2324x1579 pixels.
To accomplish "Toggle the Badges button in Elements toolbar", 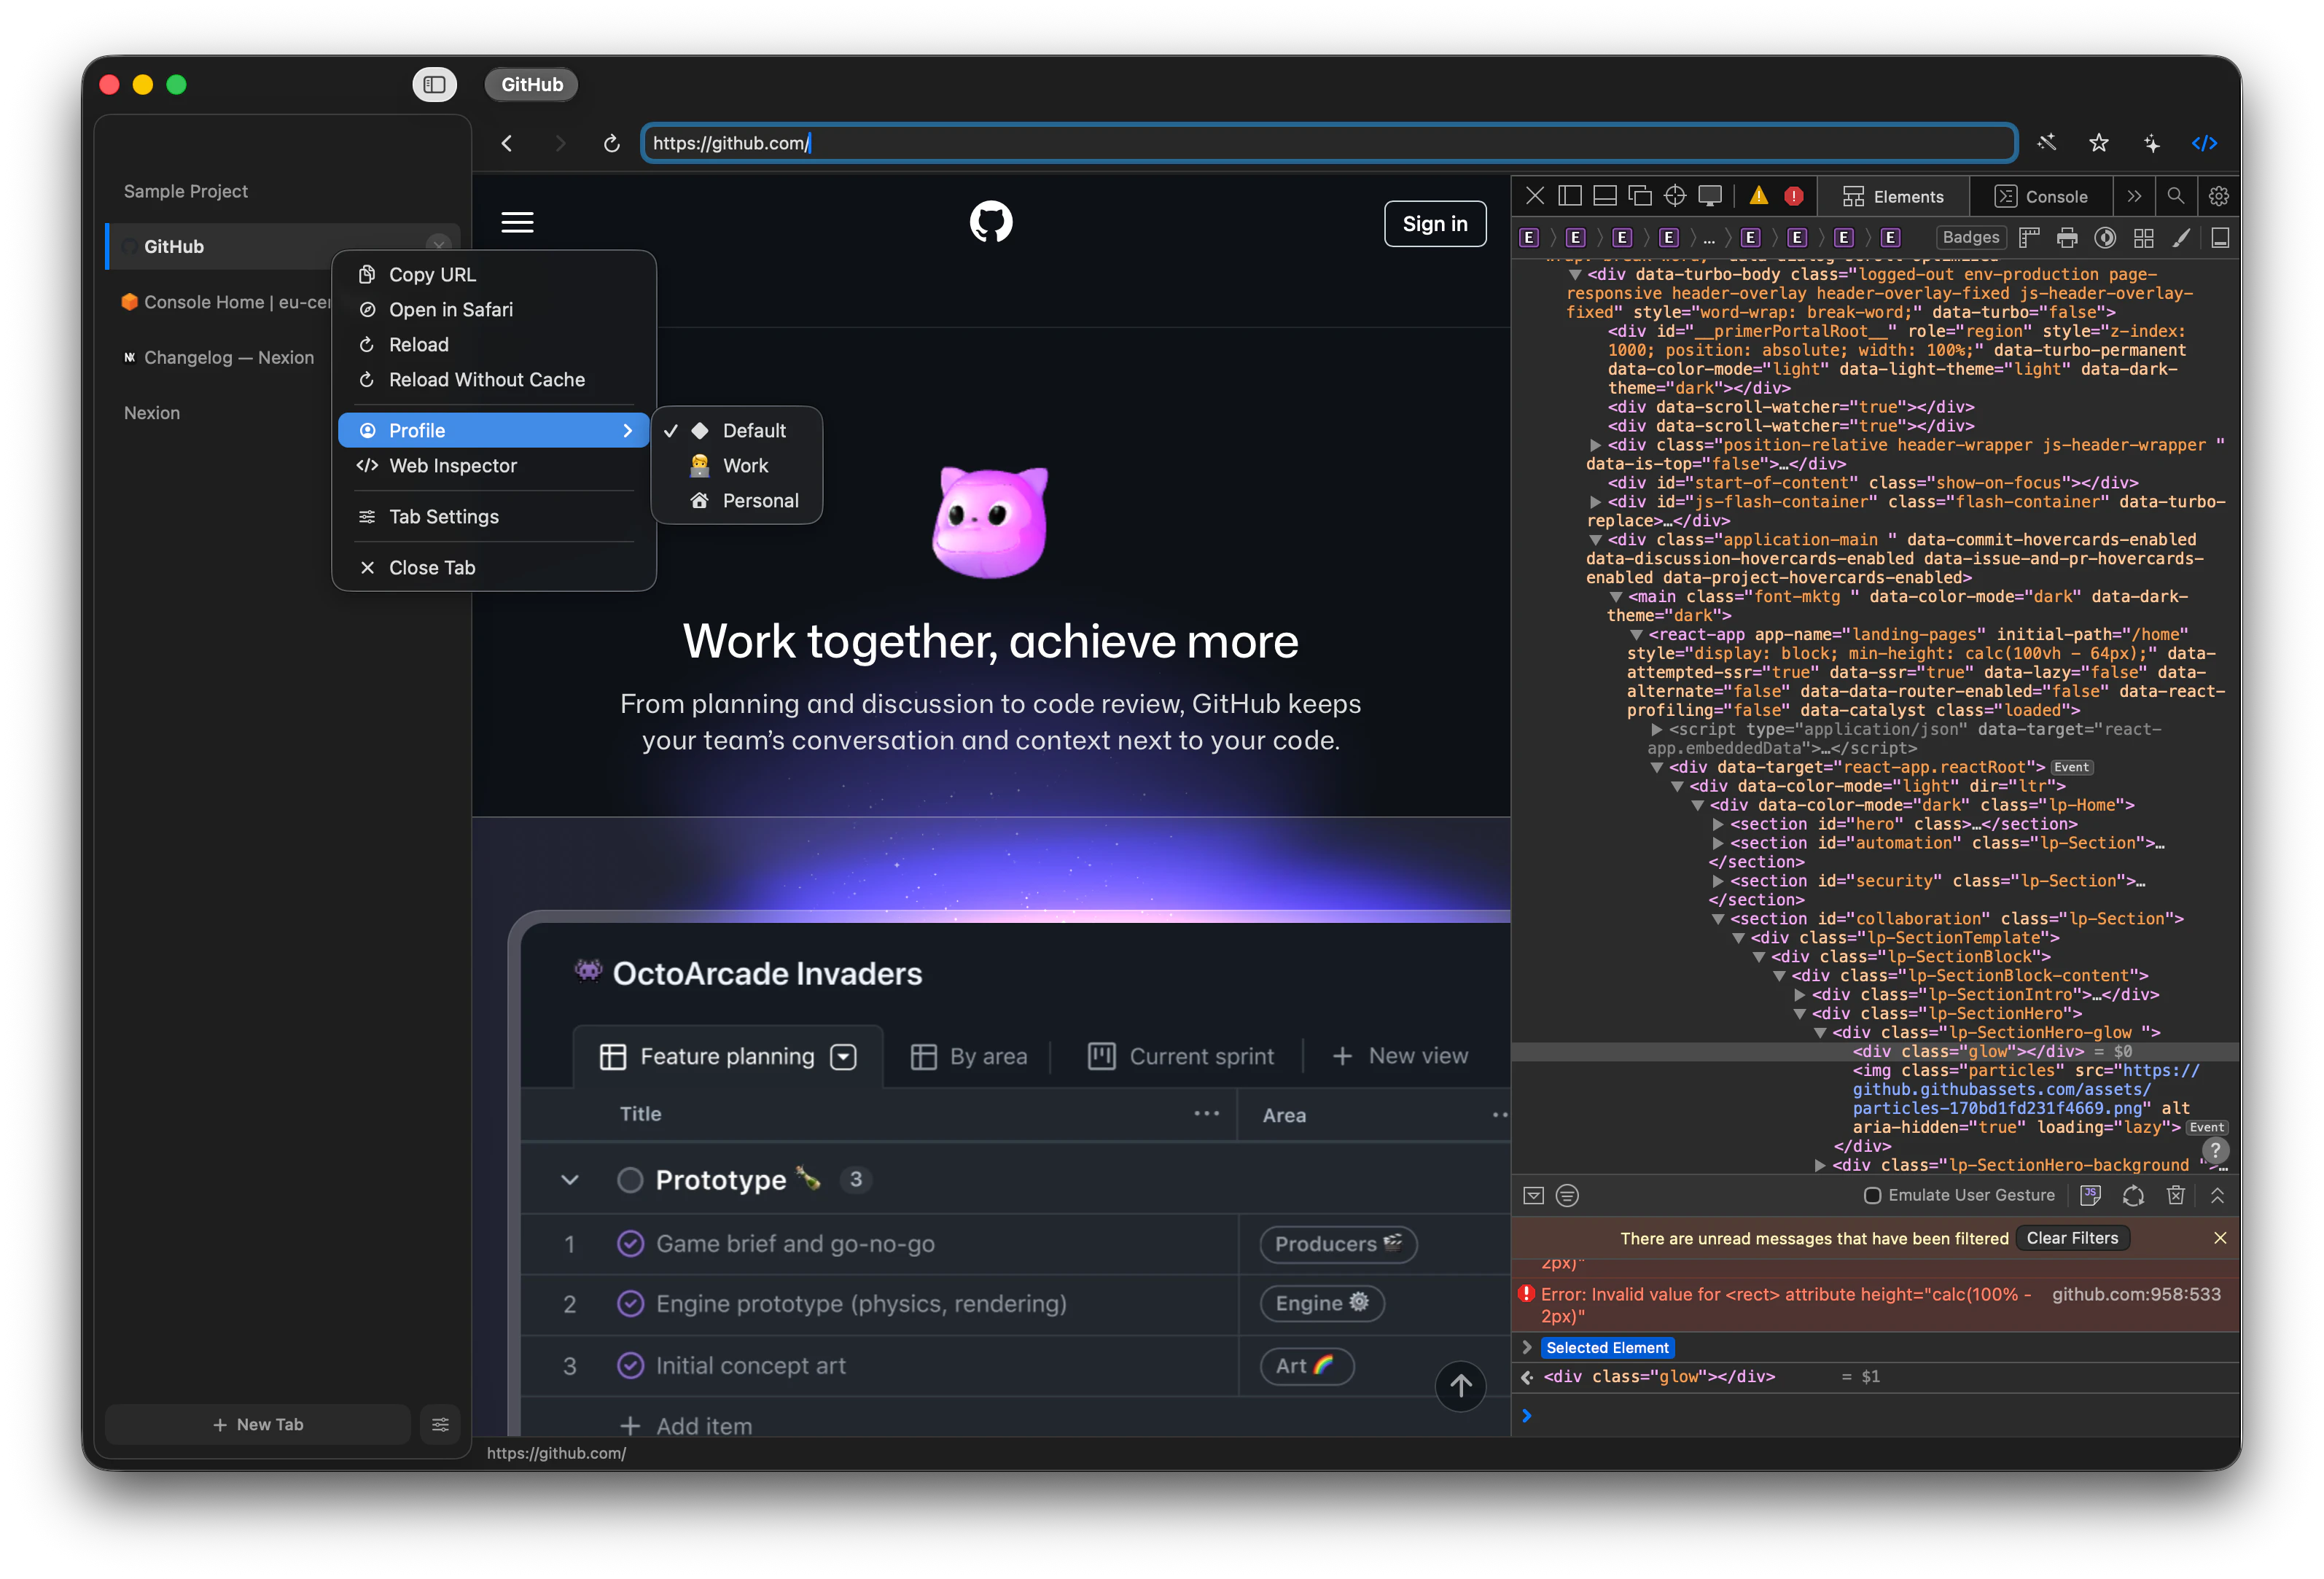I will [x=1970, y=237].
